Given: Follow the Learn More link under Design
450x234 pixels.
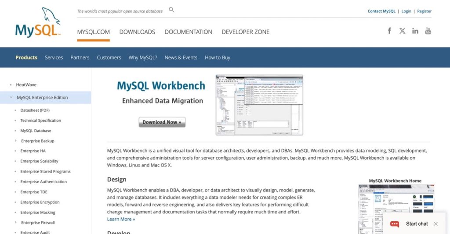Looking at the screenshot, I should 121,219.
